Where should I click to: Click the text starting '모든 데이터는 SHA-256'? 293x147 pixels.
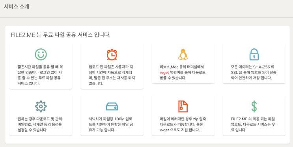point(254,72)
